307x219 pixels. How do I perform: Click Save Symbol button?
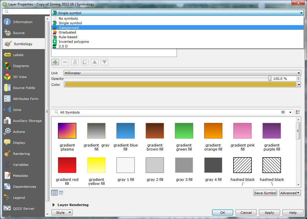pyautogui.click(x=265, y=193)
